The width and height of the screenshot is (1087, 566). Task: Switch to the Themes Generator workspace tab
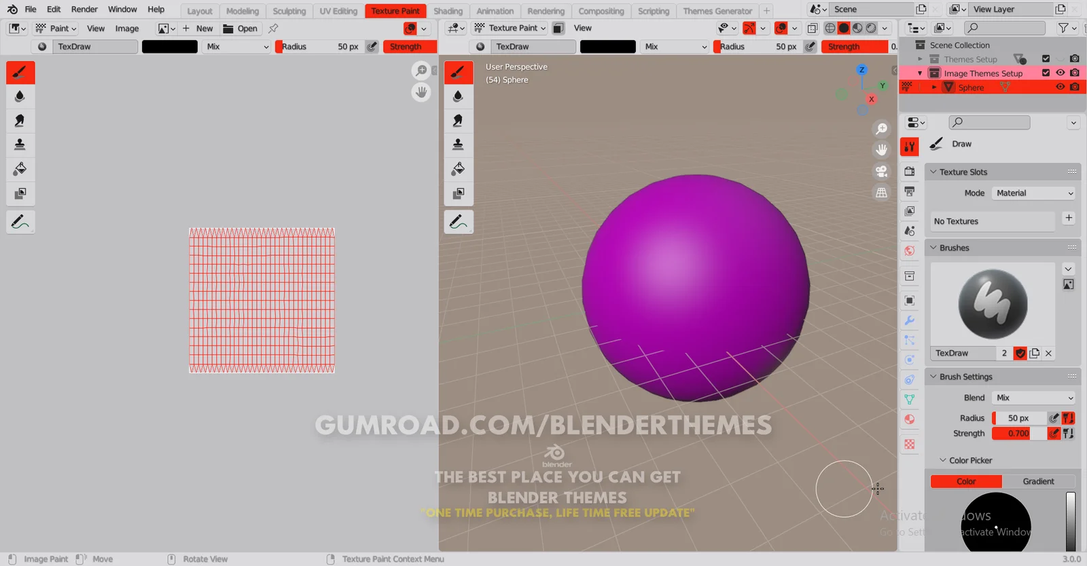point(717,11)
